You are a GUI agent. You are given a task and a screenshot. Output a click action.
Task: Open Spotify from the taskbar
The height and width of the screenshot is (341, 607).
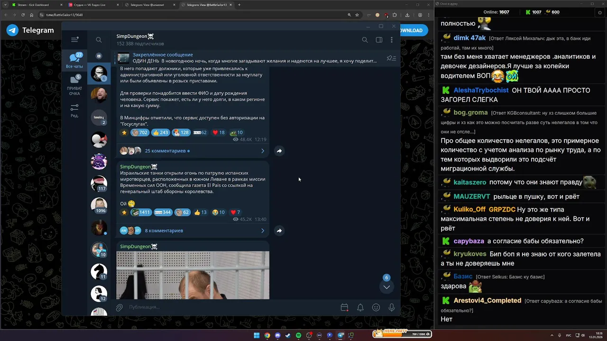[x=299, y=335]
